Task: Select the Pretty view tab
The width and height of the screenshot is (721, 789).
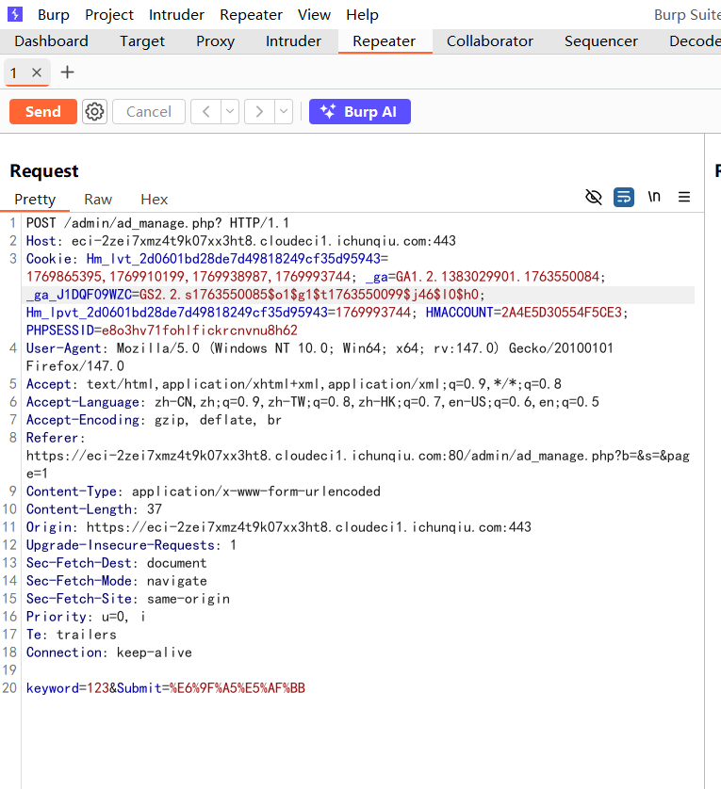Action: (35, 200)
